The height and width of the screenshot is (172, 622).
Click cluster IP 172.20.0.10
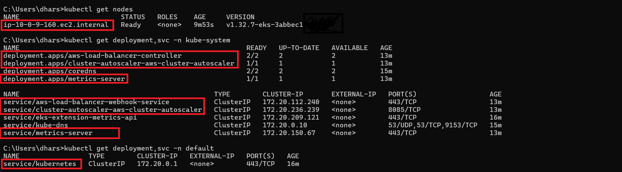285,125
